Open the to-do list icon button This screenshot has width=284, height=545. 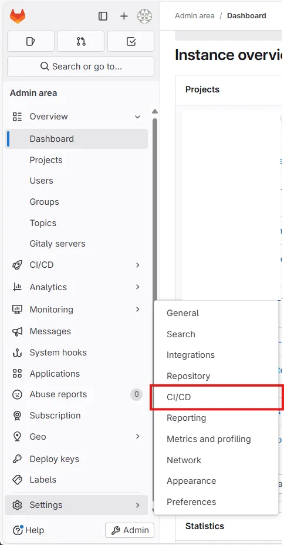pos(131,41)
